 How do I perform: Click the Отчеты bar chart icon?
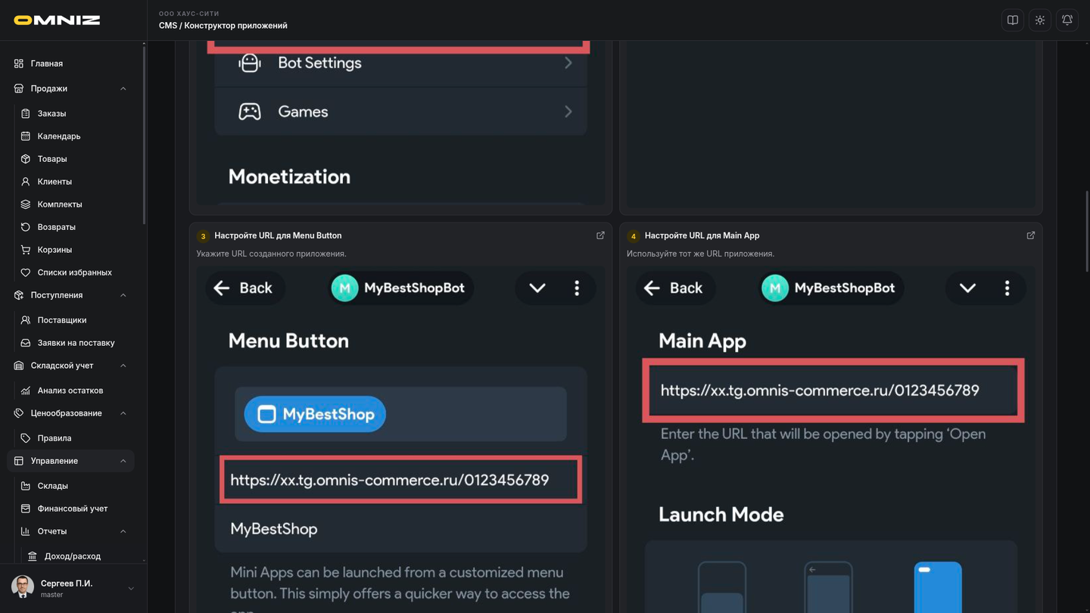coord(26,531)
